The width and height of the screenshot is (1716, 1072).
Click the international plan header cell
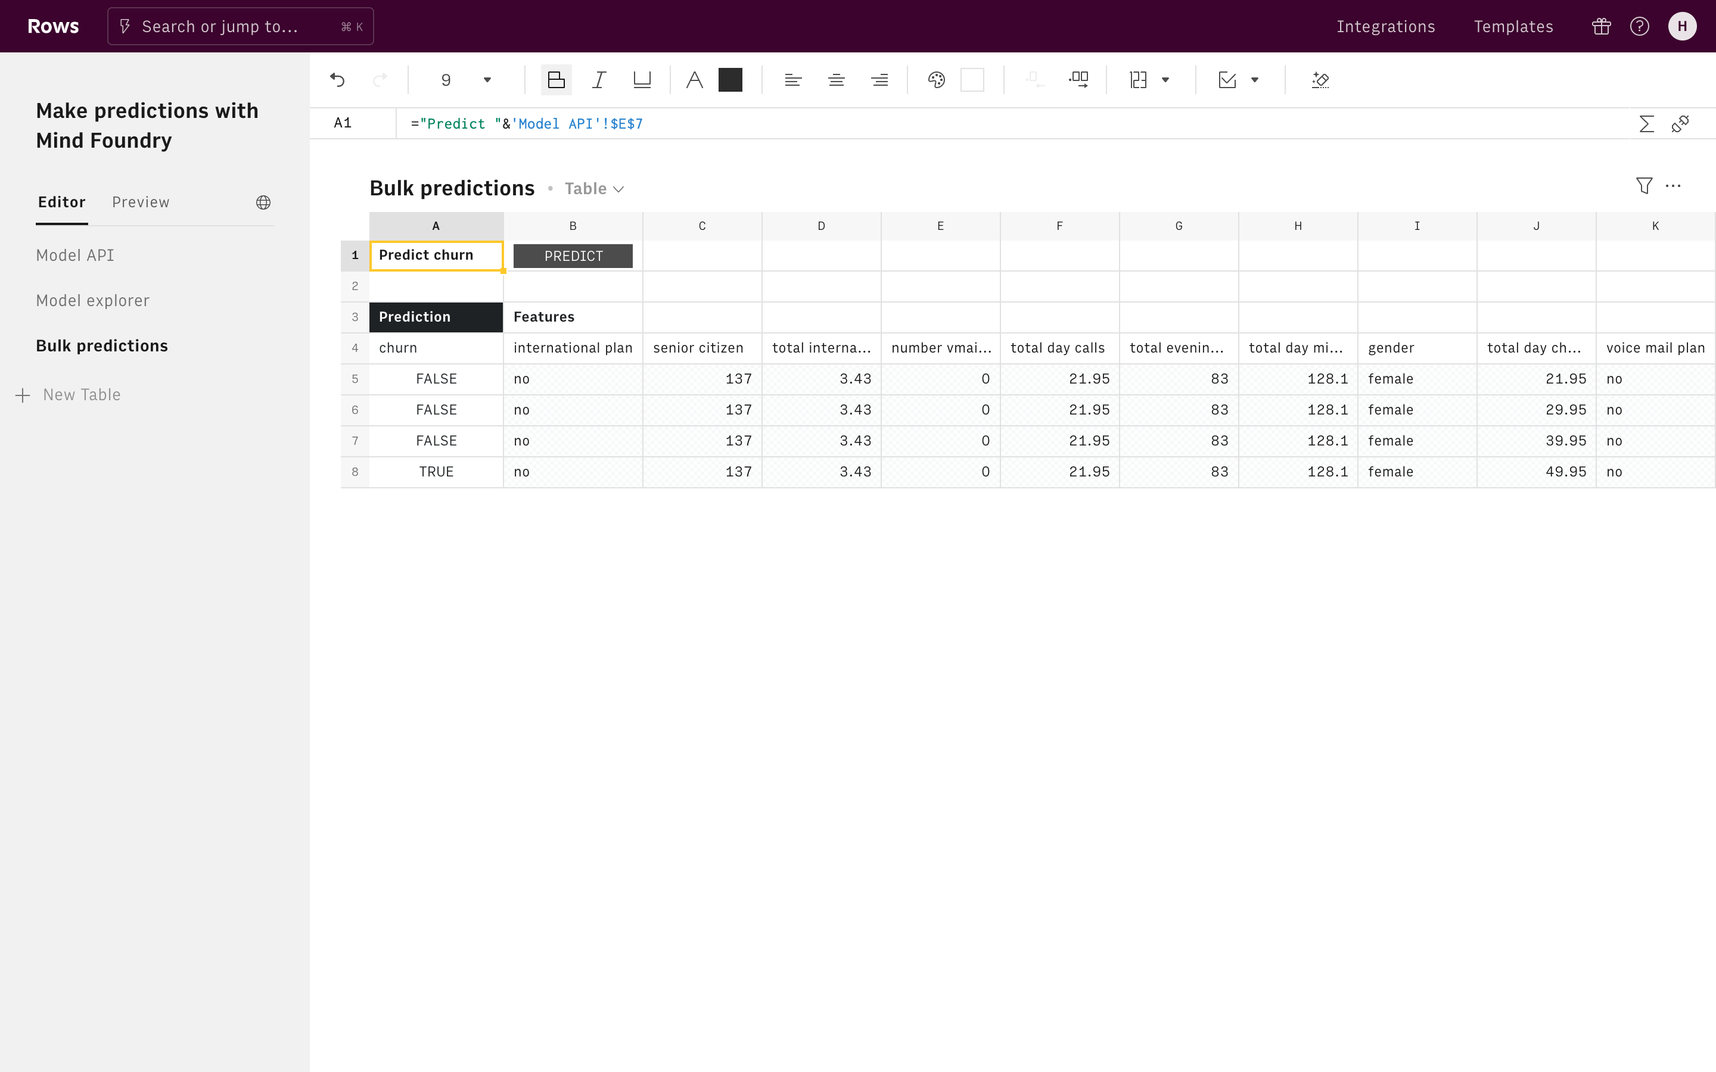click(x=573, y=348)
